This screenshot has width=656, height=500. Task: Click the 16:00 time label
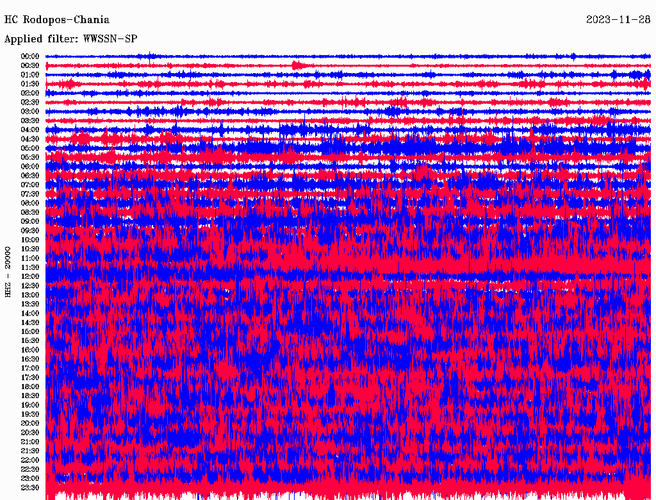tap(30, 350)
